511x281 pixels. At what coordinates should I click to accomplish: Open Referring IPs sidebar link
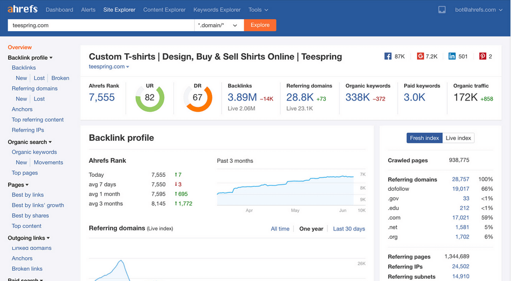coord(28,130)
